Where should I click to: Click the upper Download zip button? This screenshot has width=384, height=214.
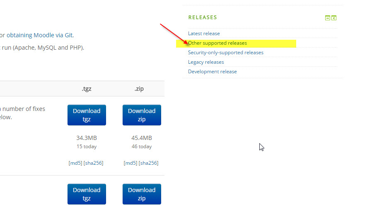pos(142,115)
